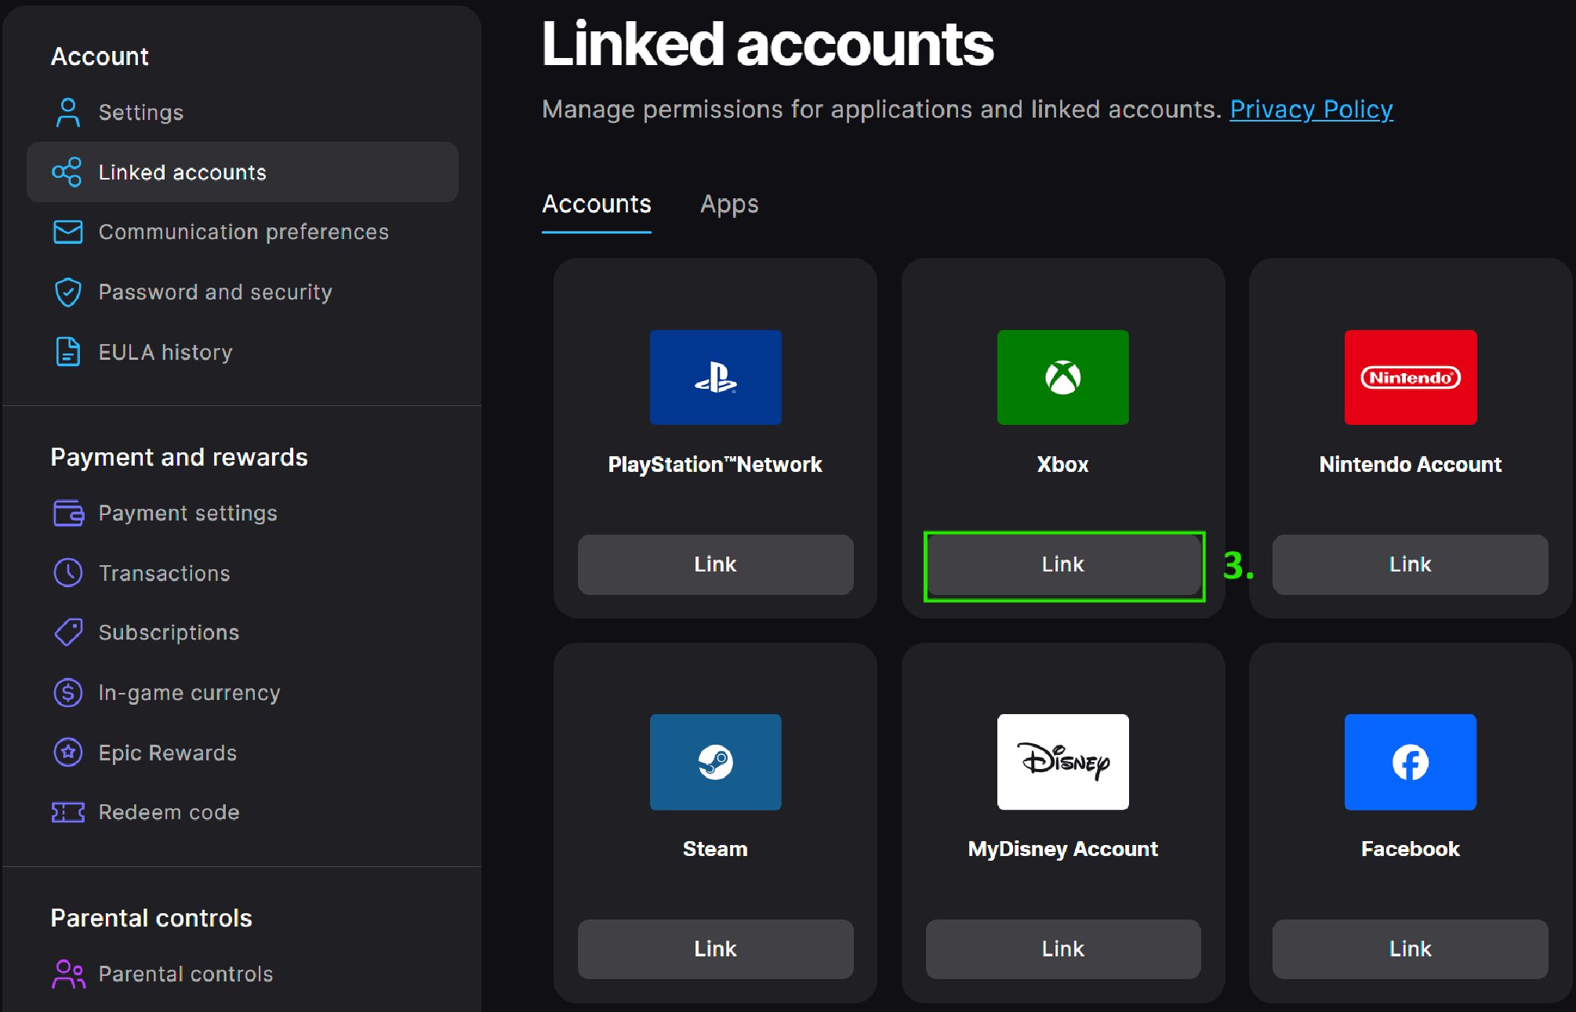Link the Nintendo Account
The width and height of the screenshot is (1576, 1012).
point(1409,564)
